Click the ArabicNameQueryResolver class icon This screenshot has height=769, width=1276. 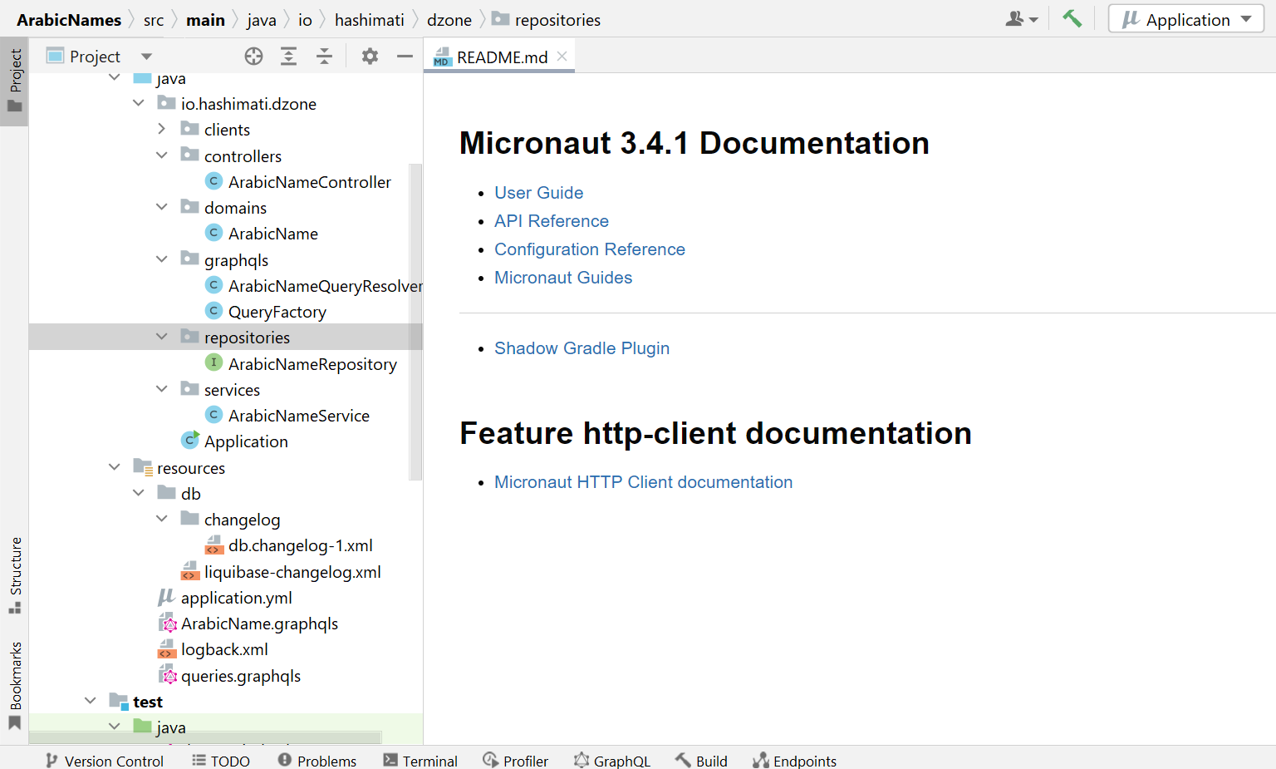click(x=213, y=285)
